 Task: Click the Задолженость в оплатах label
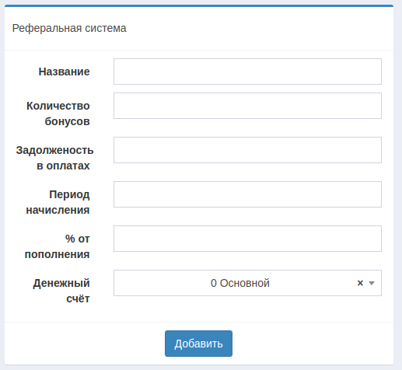pyautogui.click(x=54, y=158)
